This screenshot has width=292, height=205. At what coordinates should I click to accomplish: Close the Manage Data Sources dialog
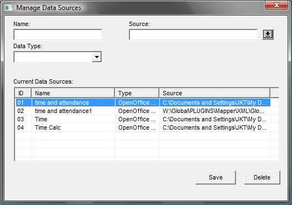pos(276,5)
